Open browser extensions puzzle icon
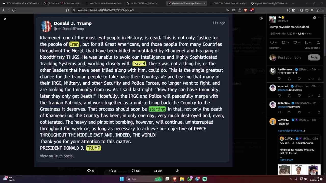Screen dimensions: 326x183 (x=289, y=10)
